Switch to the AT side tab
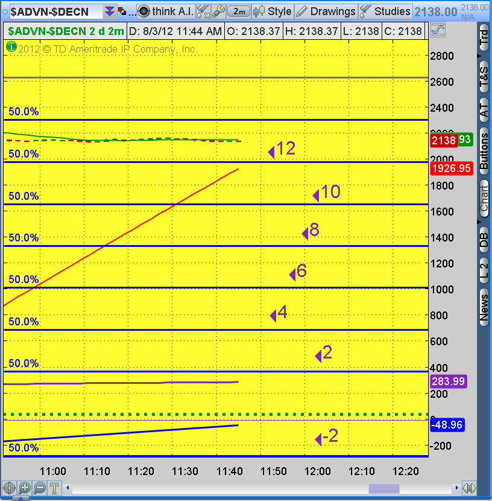Screen dimensions: 492x501 [x=484, y=110]
